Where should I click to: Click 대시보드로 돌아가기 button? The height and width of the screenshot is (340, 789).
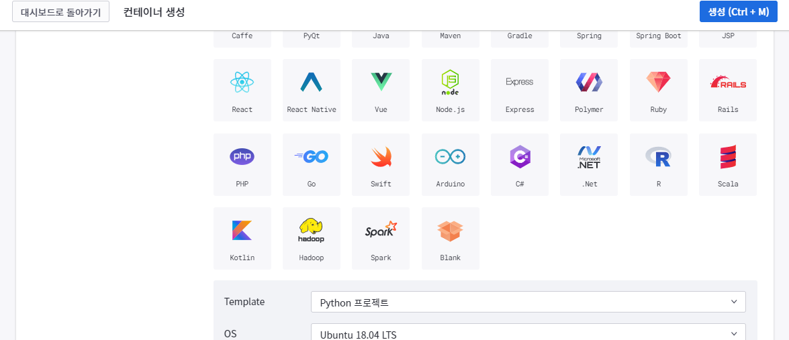(61, 12)
